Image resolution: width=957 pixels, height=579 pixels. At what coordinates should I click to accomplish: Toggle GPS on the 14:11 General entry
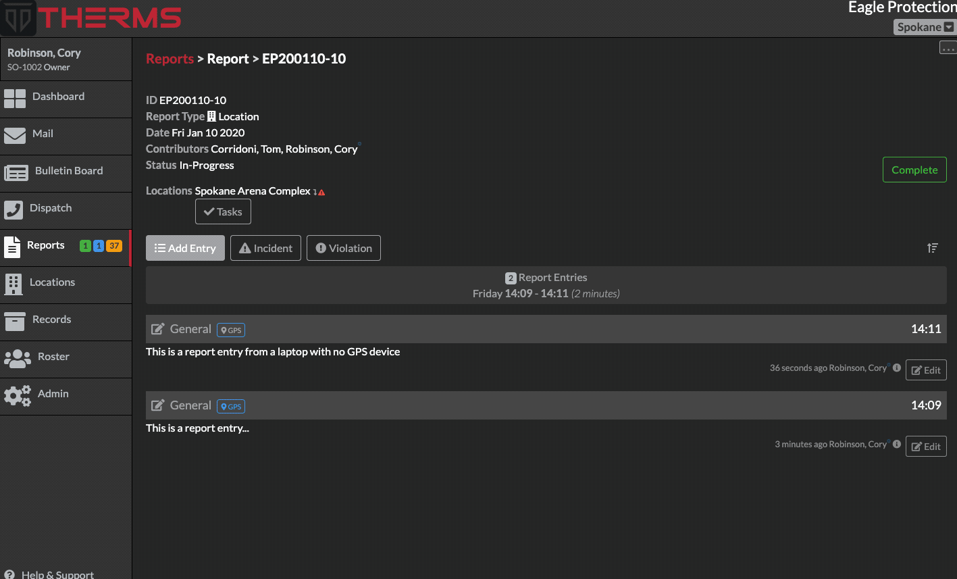pos(230,330)
